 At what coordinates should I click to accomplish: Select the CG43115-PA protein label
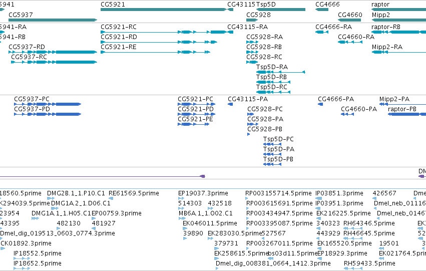248,99
